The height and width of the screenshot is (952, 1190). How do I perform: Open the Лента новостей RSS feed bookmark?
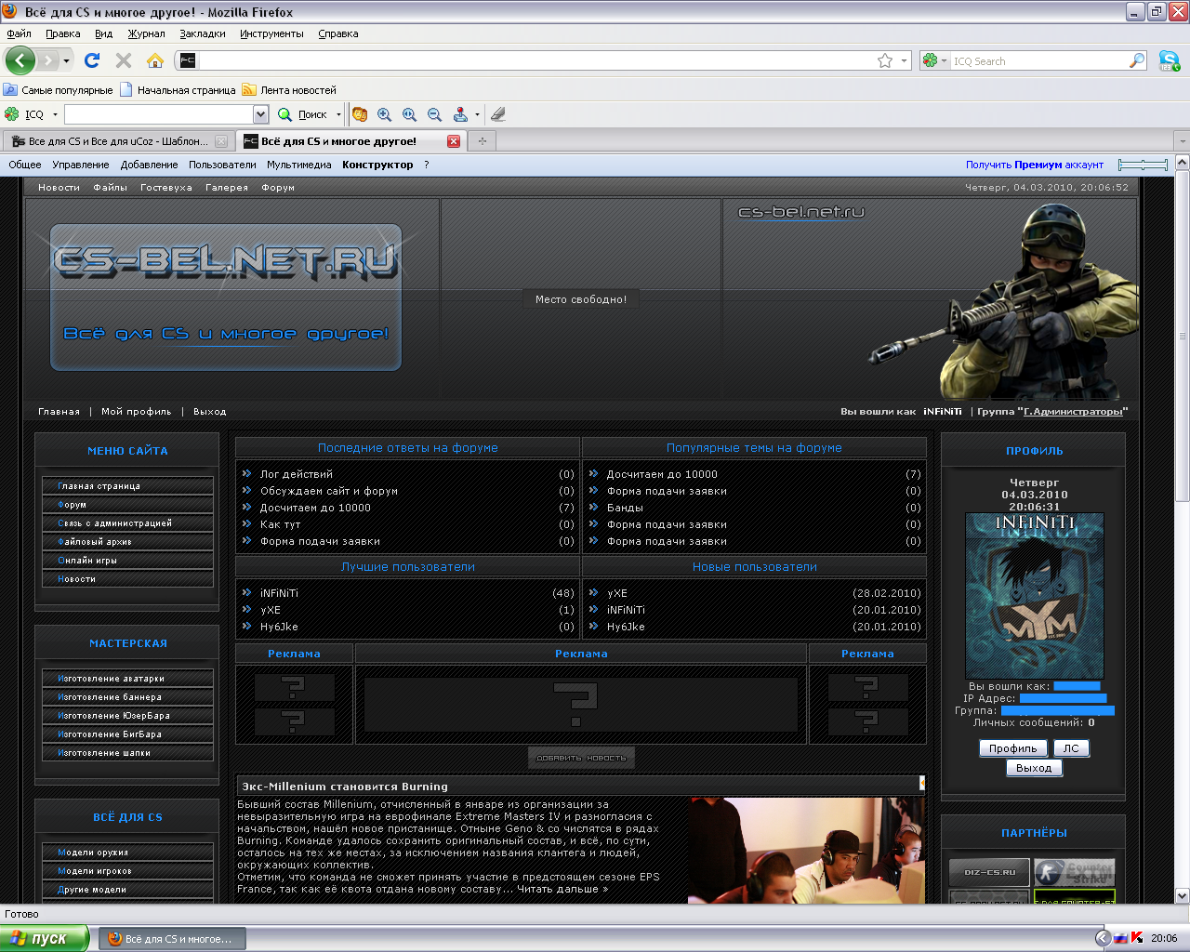(289, 90)
